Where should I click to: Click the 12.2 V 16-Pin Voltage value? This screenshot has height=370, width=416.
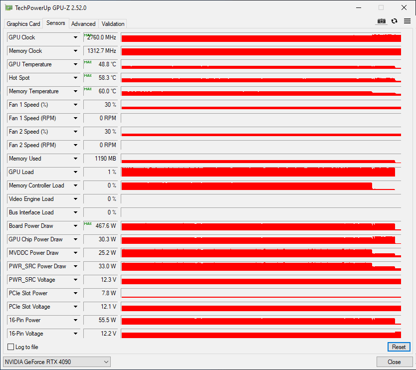point(101,334)
